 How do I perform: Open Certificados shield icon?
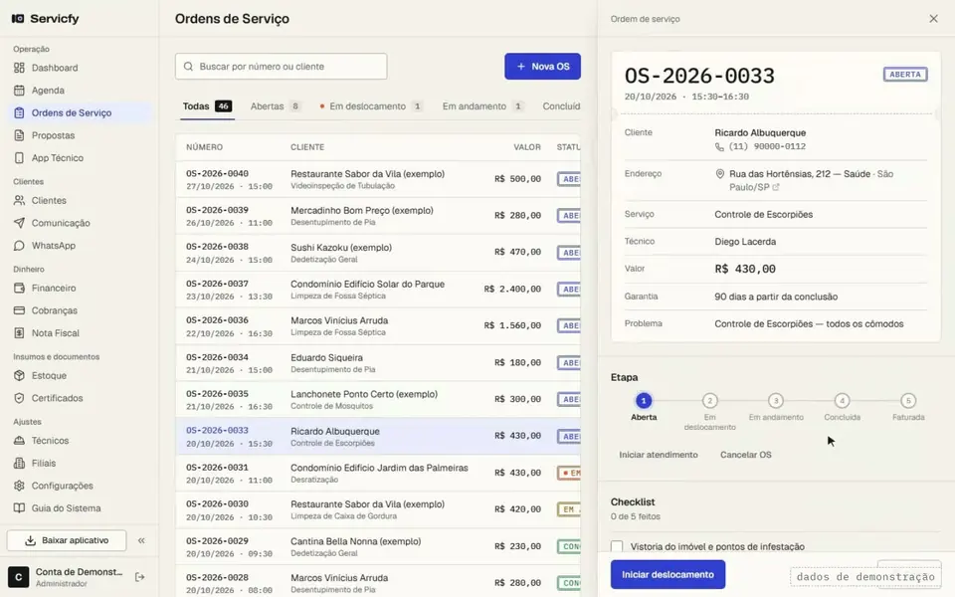coord(19,398)
